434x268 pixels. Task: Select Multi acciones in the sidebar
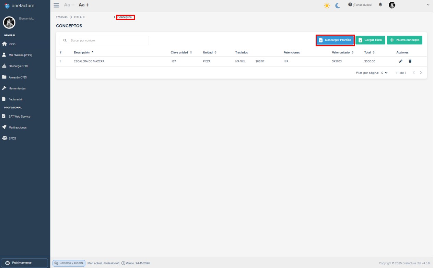[x=4, y=127]
